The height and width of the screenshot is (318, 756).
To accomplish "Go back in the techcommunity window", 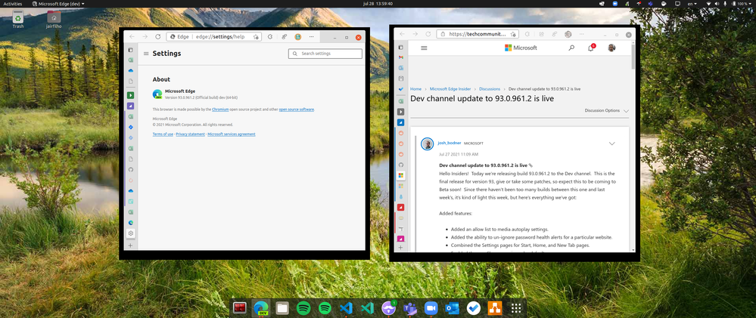I will pyautogui.click(x=402, y=34).
